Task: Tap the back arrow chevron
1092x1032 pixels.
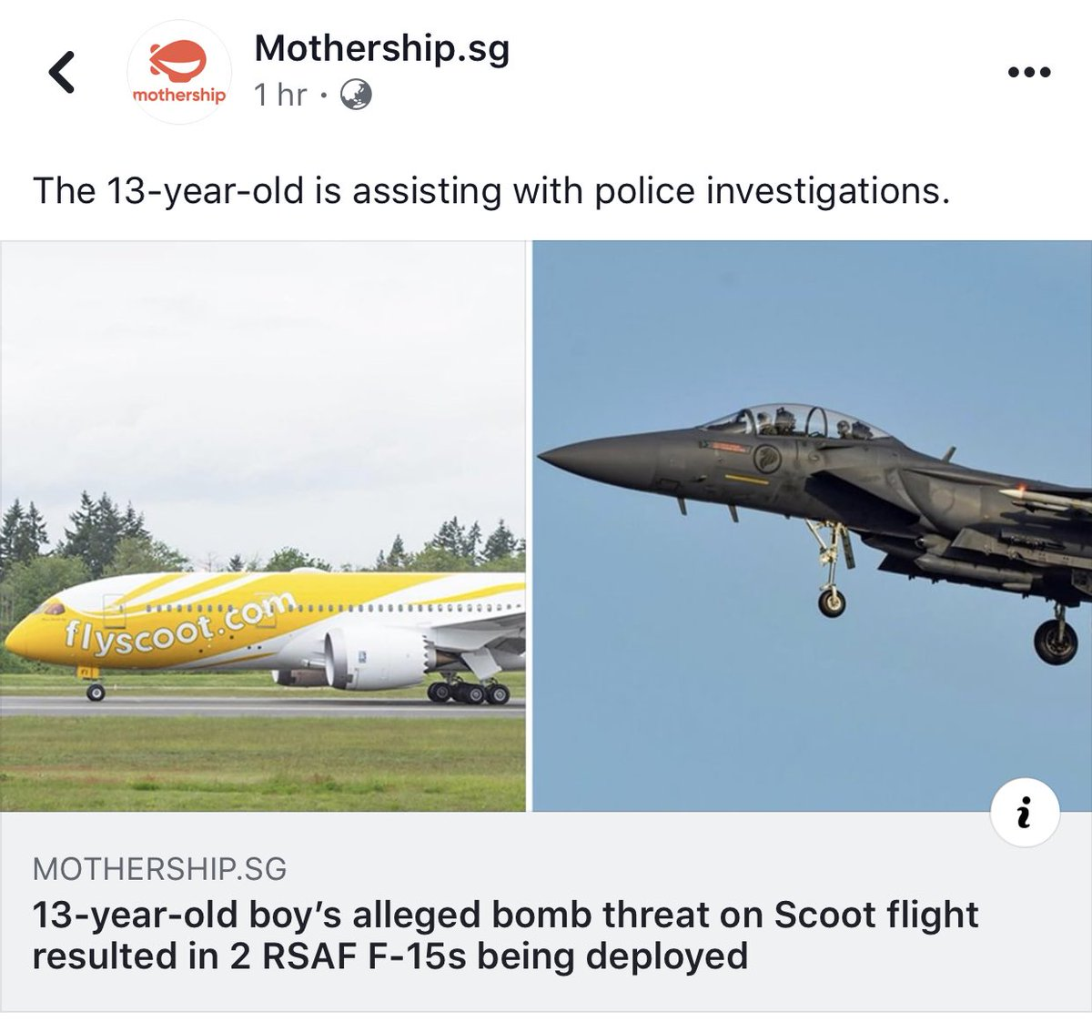Action: (62, 72)
